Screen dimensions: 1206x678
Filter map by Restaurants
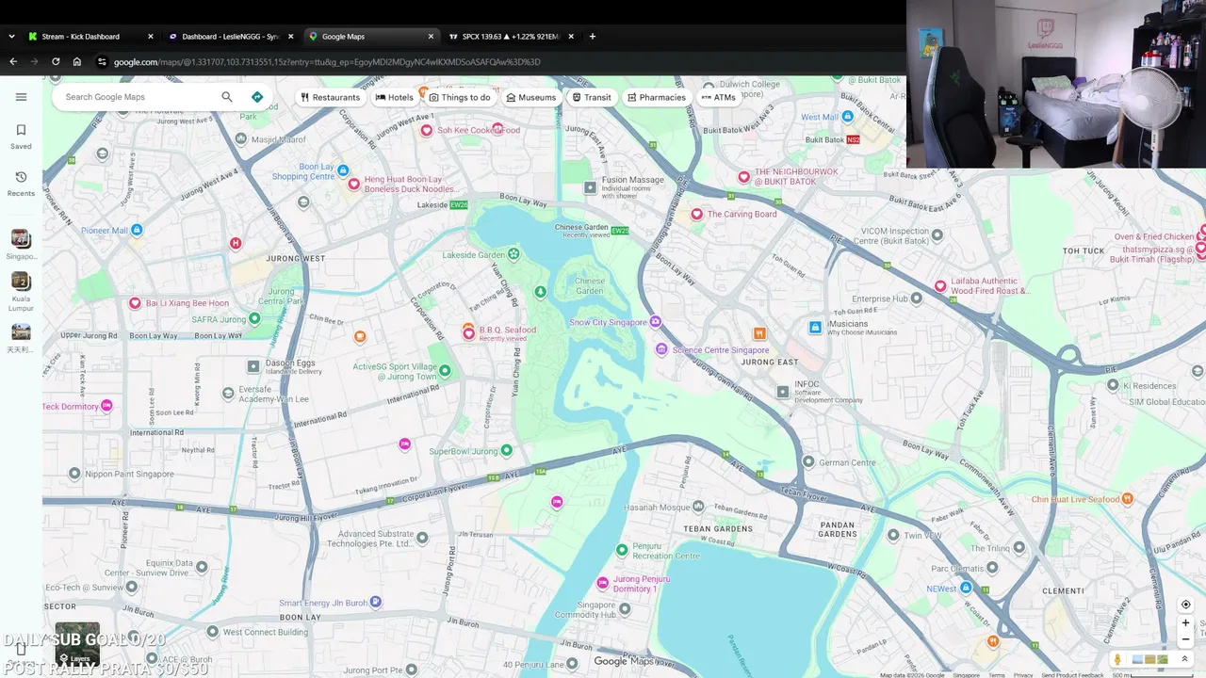click(x=330, y=97)
